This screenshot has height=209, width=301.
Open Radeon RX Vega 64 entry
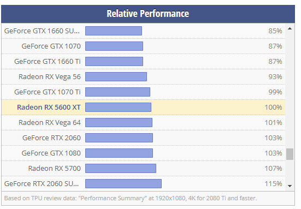coord(50,123)
